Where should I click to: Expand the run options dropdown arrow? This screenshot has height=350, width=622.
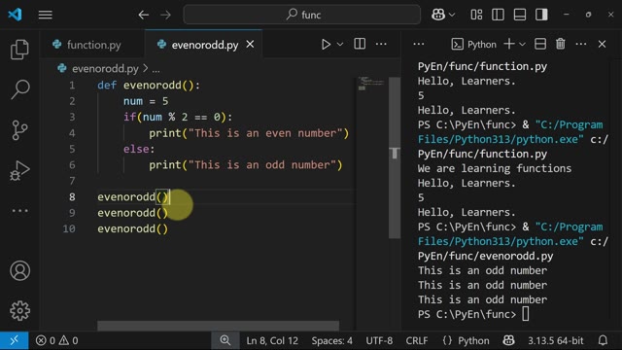point(340,45)
